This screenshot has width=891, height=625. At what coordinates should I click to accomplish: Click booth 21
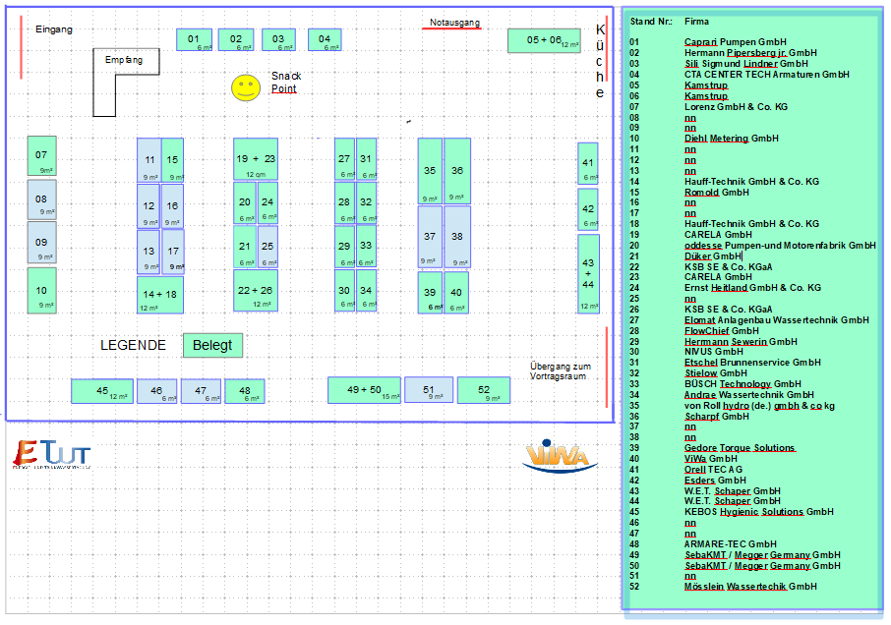tap(245, 247)
